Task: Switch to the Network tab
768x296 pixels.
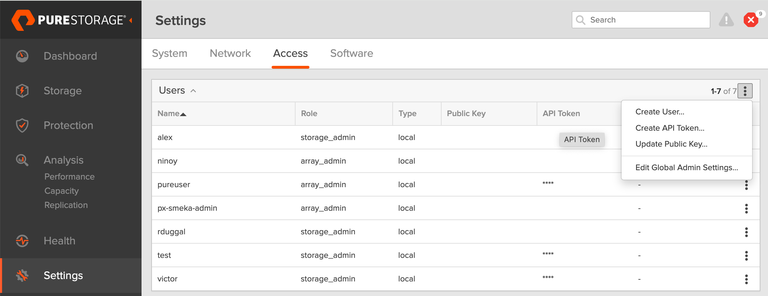Action: [x=230, y=53]
